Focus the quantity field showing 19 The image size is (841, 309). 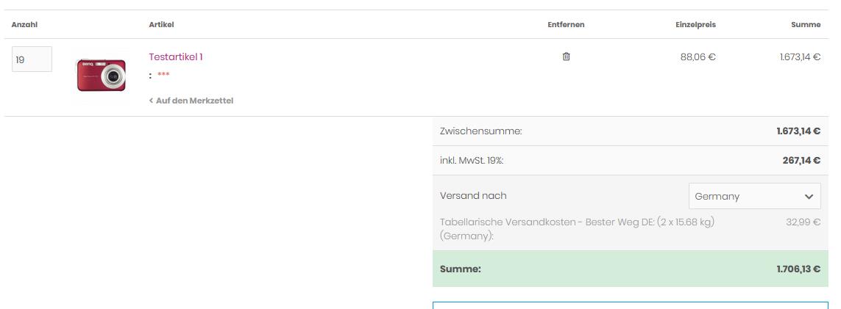click(32, 59)
